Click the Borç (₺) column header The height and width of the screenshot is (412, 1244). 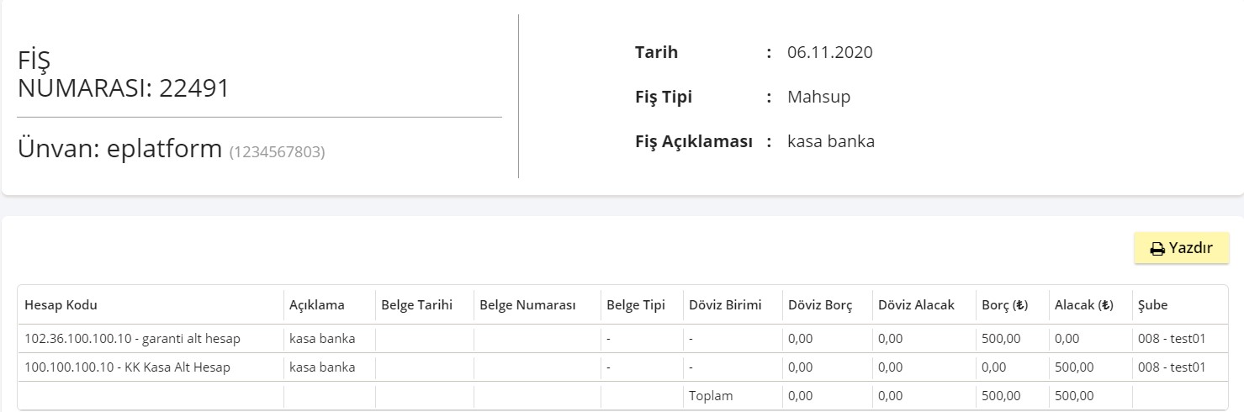[x=1004, y=305]
